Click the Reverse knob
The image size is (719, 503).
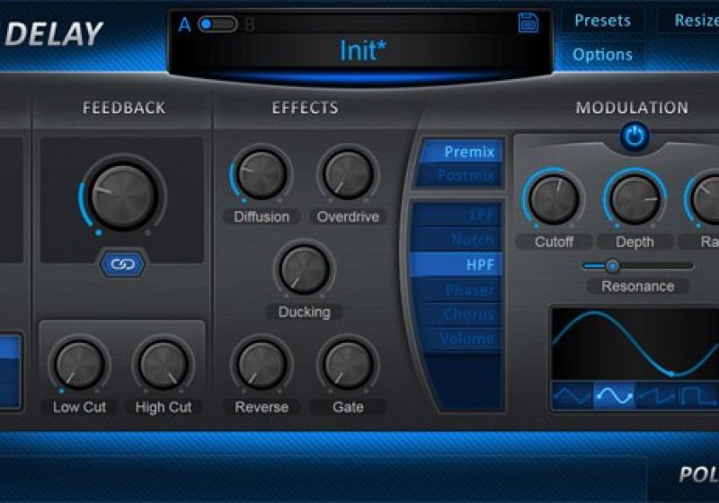point(262,365)
